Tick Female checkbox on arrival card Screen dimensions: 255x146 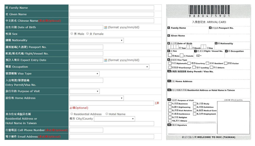182,55
